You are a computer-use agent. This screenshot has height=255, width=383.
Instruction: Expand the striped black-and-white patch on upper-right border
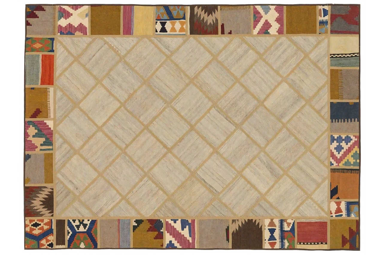click(x=344, y=55)
